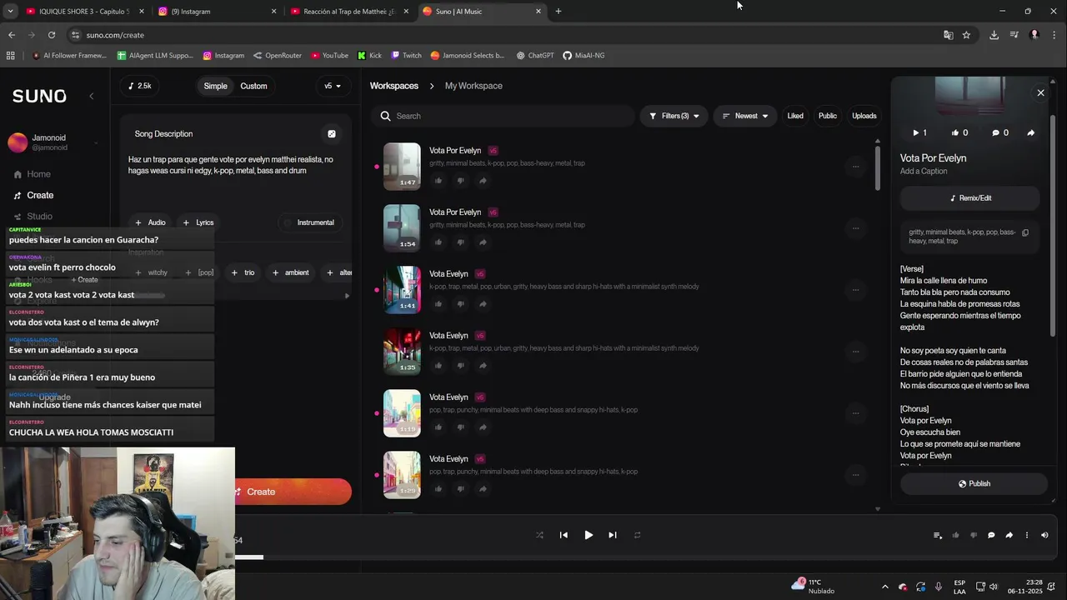The image size is (1067, 600).
Task: Add Lyrics to the song
Action: [198, 222]
